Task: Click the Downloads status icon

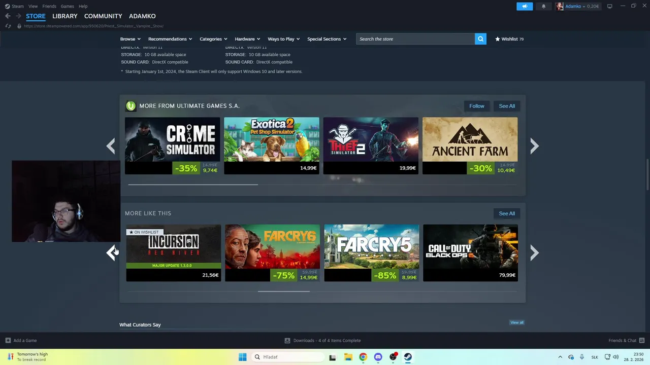Action: [287, 340]
